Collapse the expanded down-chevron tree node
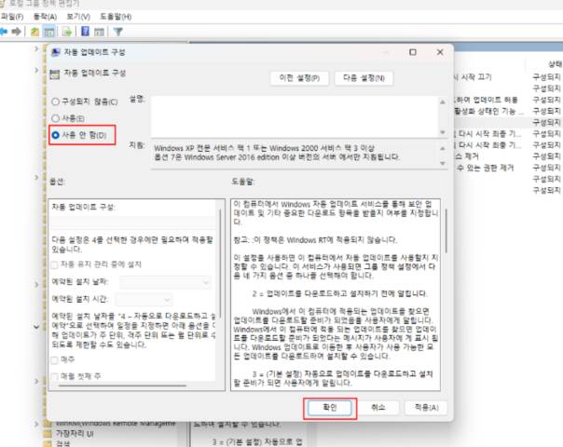The image size is (563, 447). (x=36, y=327)
